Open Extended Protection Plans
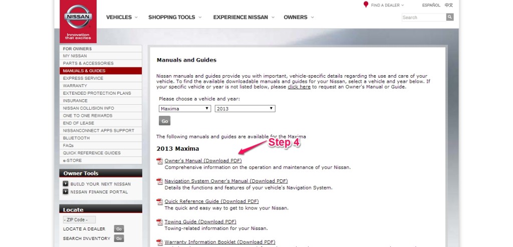513x247 pixels. pos(101,93)
